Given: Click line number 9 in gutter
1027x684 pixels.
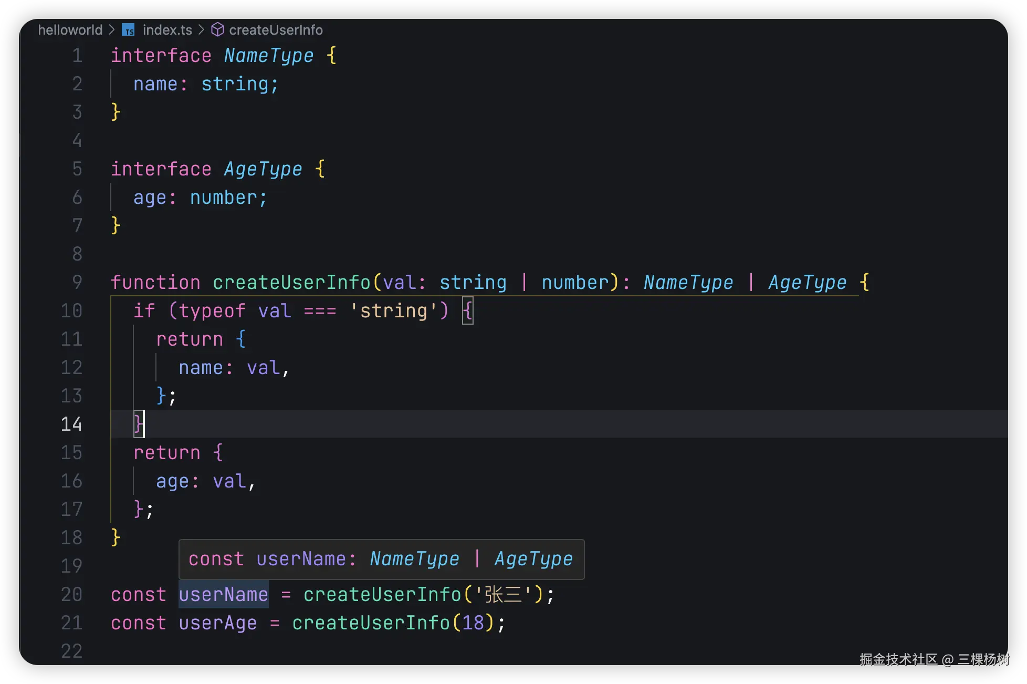Looking at the screenshot, I should tap(77, 283).
